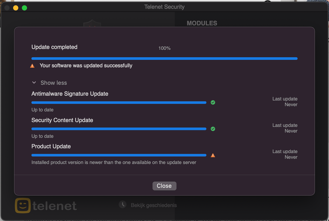
Task: Click the Antimalware Signature Update title
Action: point(70,94)
